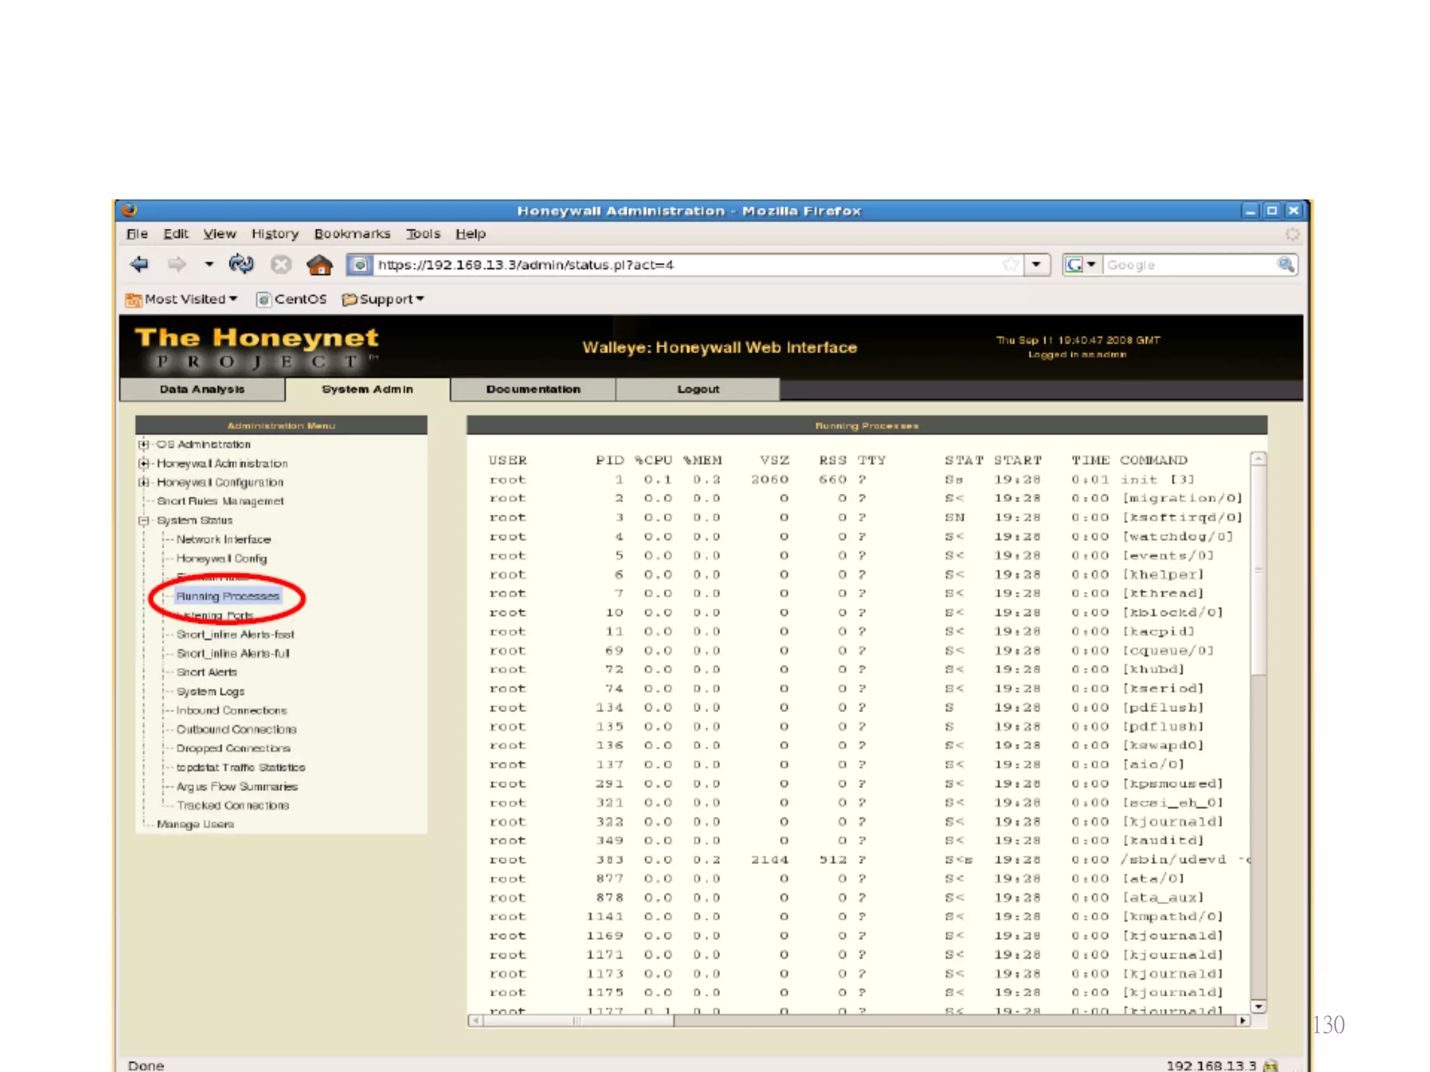
Task: Click the Google search magnifier icon
Action: tap(1285, 265)
